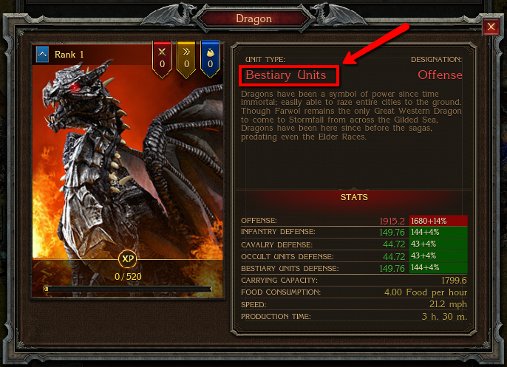507x367 pixels.
Task: Click the blue rank-up arrow icon
Action: pos(42,55)
